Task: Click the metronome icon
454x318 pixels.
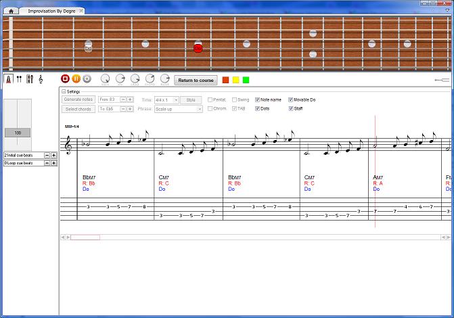Action: tap(9, 79)
